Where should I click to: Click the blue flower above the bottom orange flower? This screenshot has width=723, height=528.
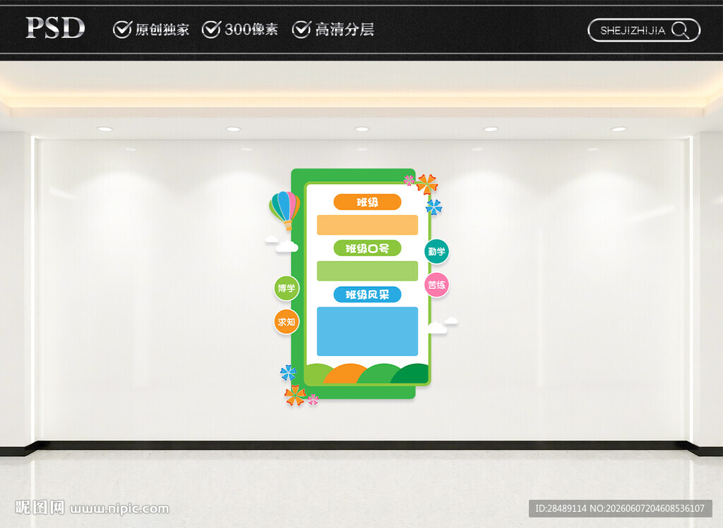point(289,373)
